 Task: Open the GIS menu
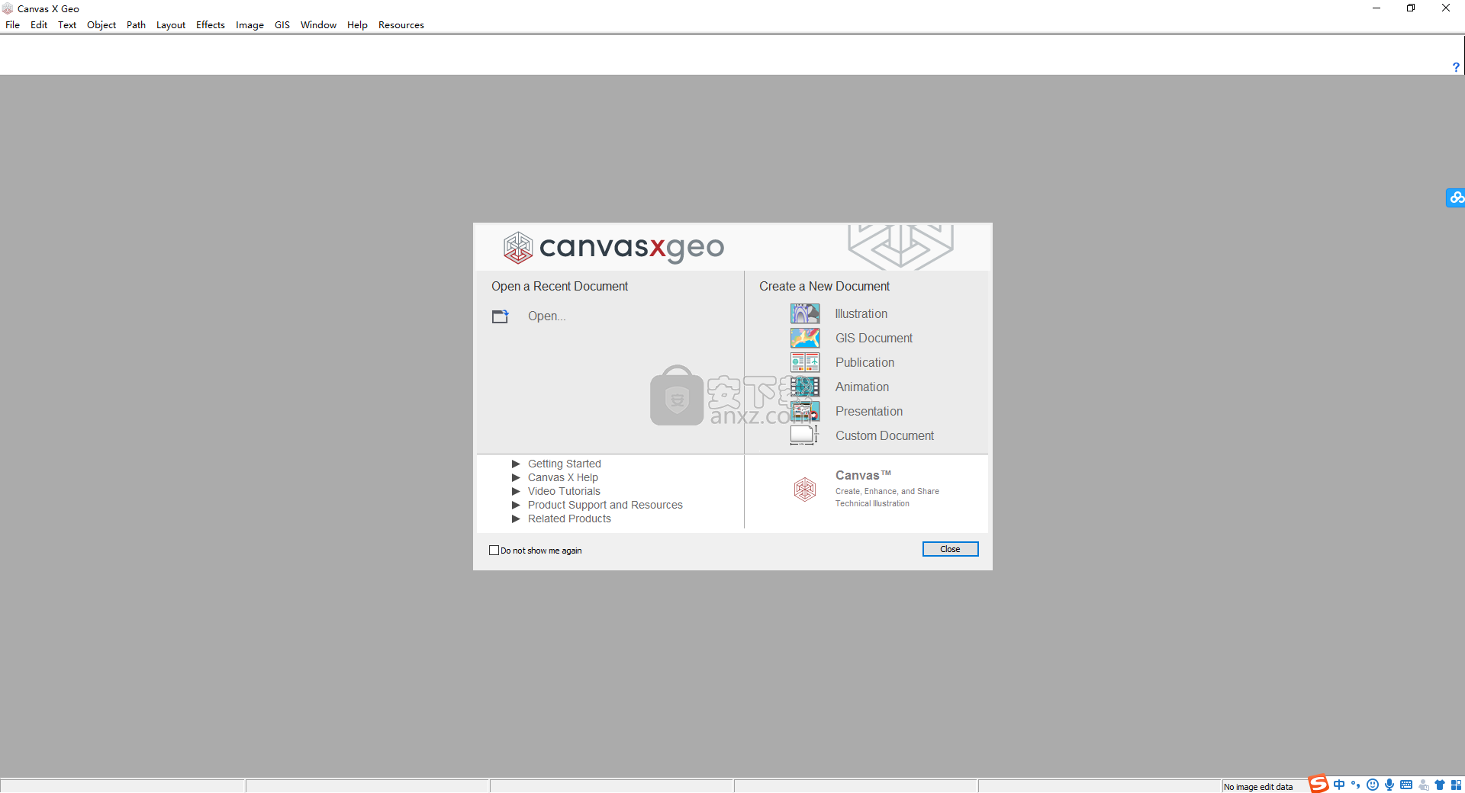point(282,24)
